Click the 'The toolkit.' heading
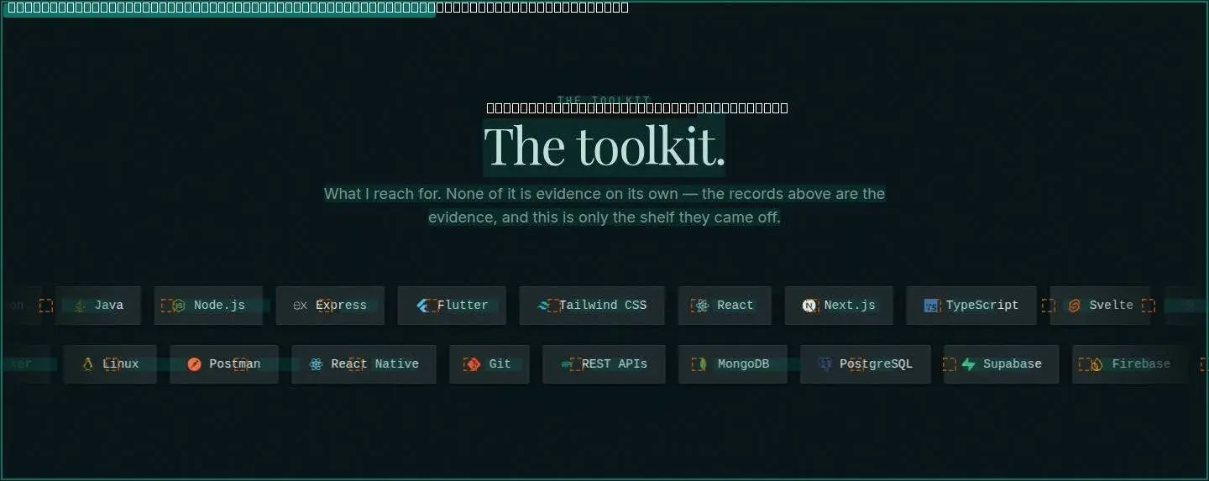 (604, 147)
